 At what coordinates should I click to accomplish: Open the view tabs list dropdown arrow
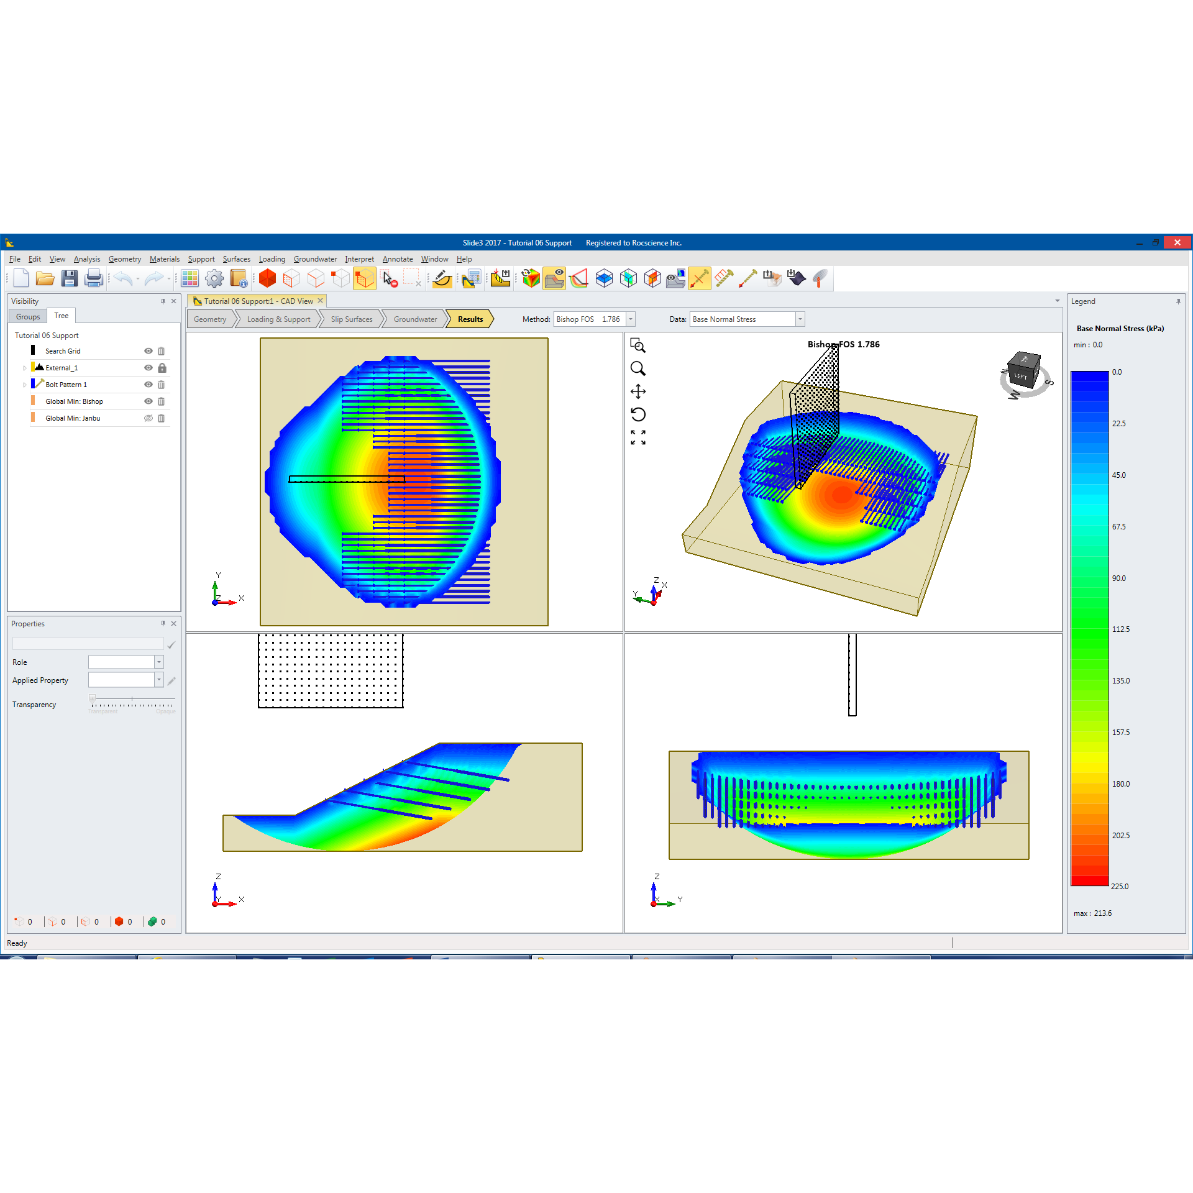tap(1058, 301)
